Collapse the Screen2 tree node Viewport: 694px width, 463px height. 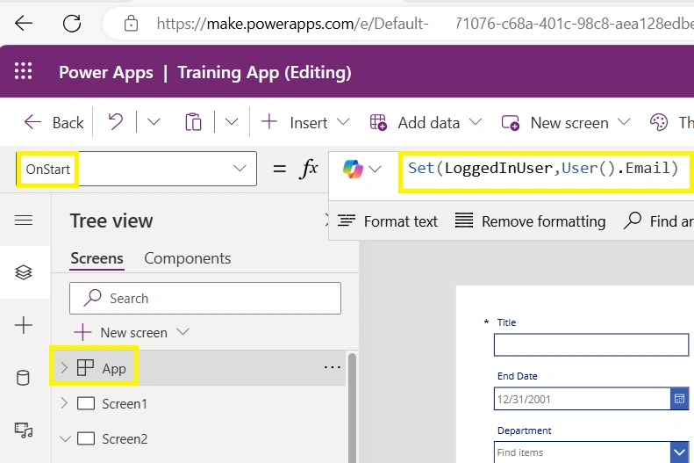(x=65, y=439)
